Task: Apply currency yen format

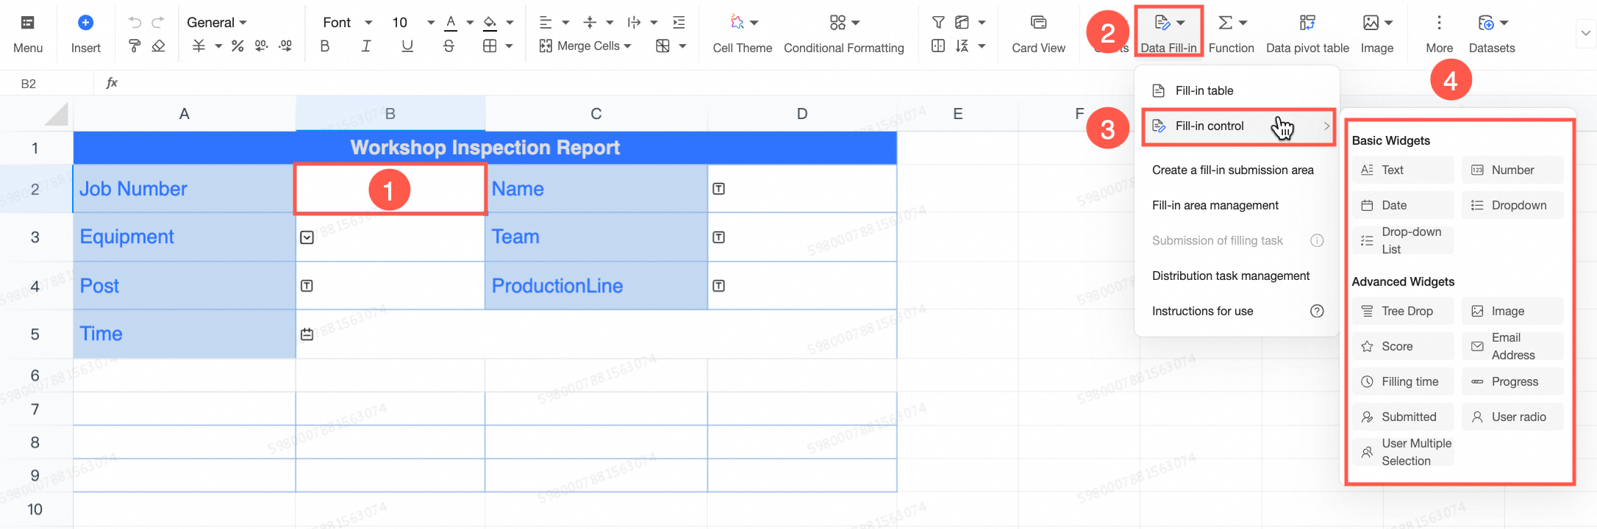Action: click(x=199, y=46)
